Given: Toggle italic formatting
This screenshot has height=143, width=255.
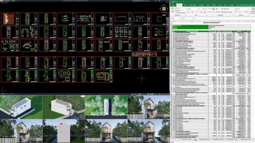Looking at the screenshot, I should [190, 12].
